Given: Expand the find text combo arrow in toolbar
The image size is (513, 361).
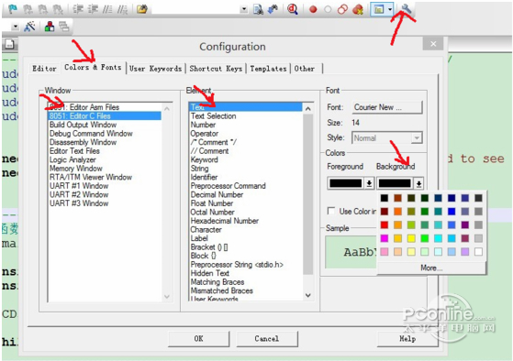Looking at the screenshot, I should tap(244, 9).
